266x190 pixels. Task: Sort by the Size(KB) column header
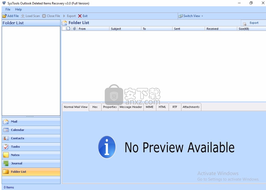coord(252,29)
